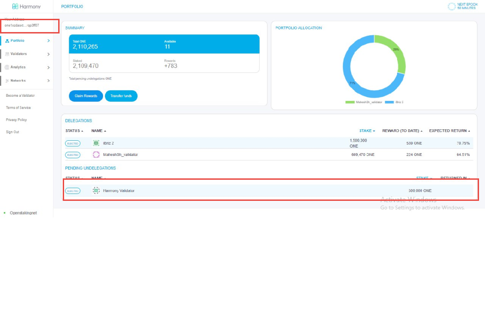
Task: Click the Validators sidebar icon
Action: 7,54
